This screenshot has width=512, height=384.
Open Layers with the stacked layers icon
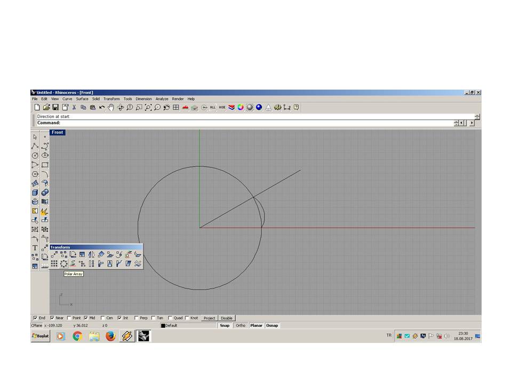[x=231, y=107]
